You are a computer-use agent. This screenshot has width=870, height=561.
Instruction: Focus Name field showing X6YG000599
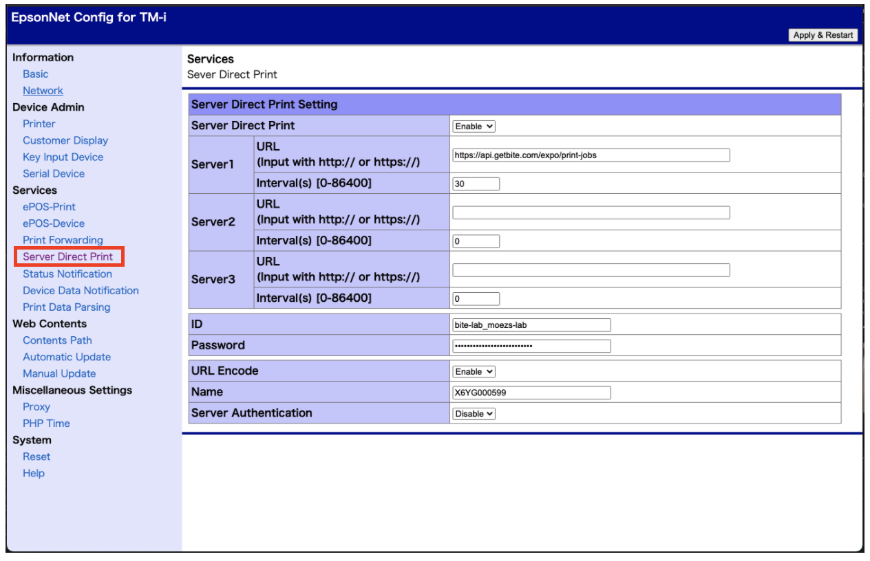coord(531,393)
